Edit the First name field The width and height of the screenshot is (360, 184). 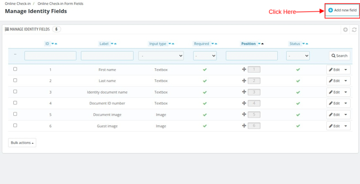[334, 70]
